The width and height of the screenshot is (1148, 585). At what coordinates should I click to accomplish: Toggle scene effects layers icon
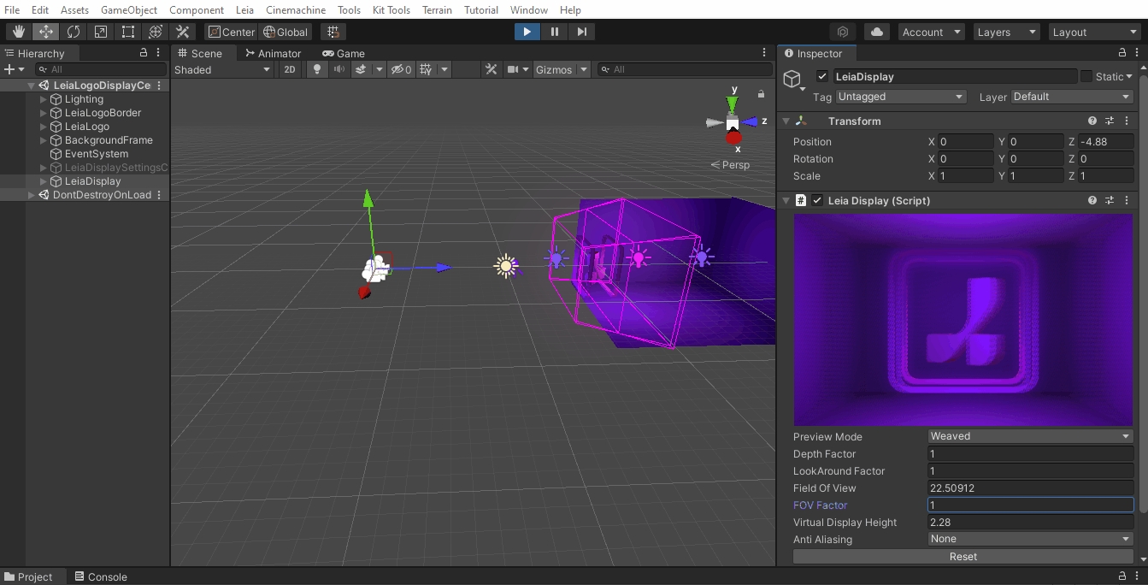click(x=361, y=69)
